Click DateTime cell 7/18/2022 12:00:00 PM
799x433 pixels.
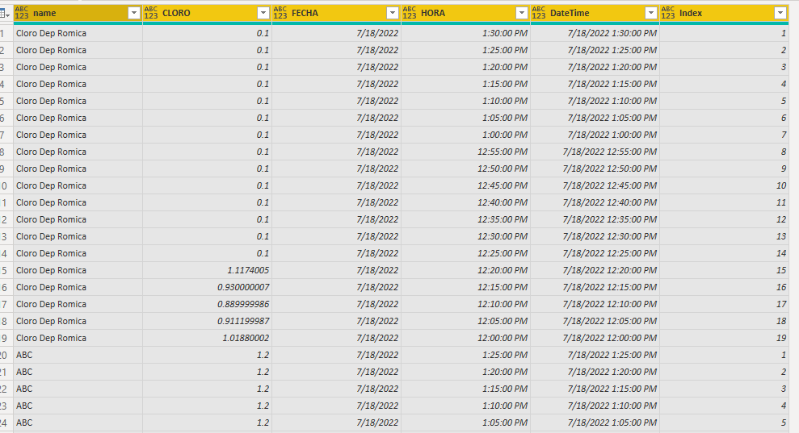(595, 338)
